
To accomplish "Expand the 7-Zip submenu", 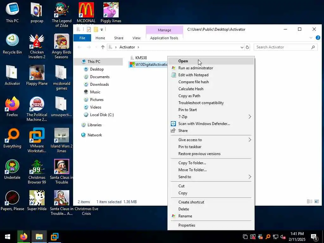I will (x=211, y=117).
